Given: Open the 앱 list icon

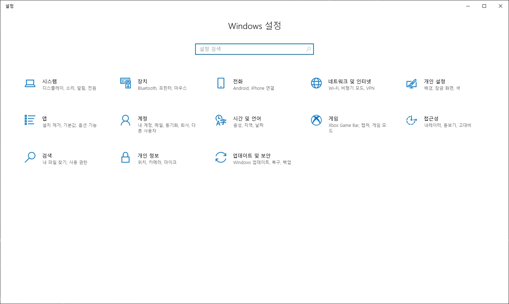Looking at the screenshot, I should pos(30,120).
